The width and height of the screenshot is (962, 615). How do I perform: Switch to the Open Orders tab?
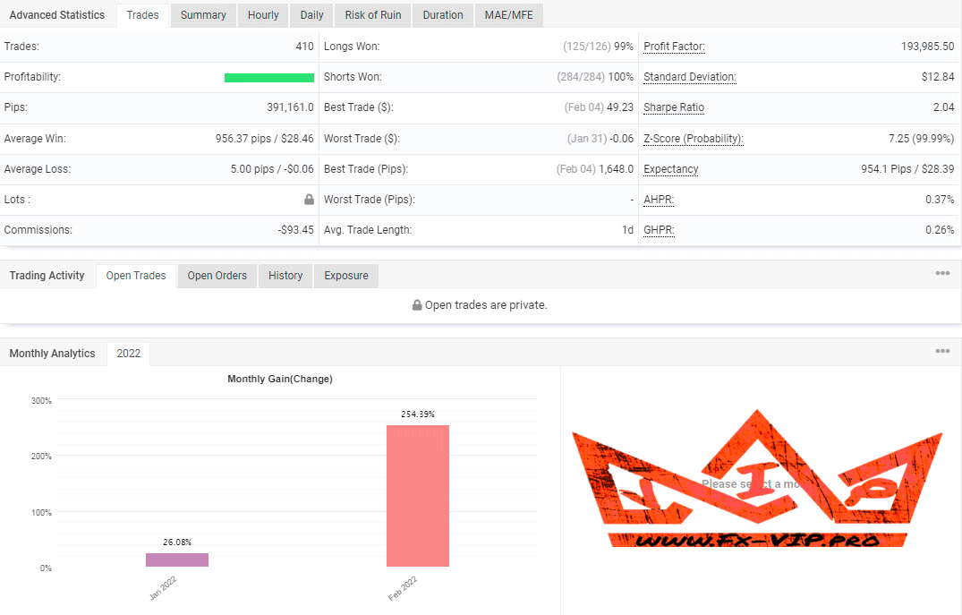(x=217, y=276)
